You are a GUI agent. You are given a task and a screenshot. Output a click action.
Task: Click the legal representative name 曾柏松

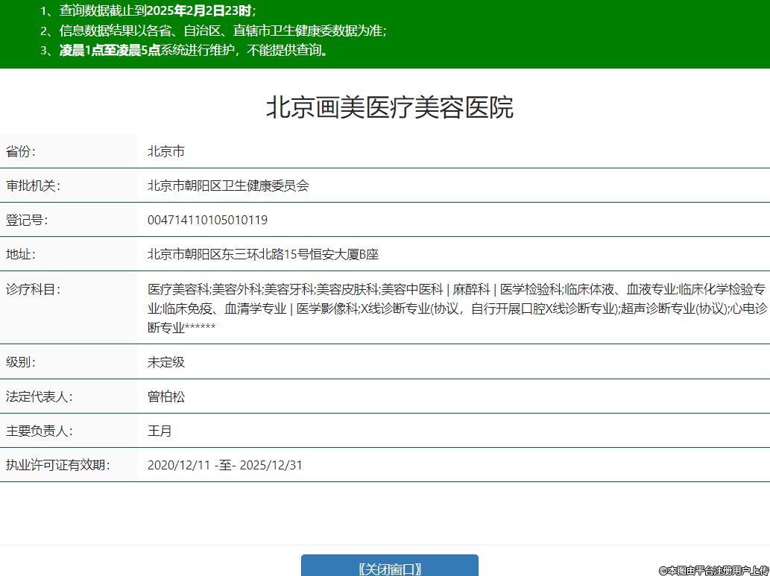(x=165, y=396)
